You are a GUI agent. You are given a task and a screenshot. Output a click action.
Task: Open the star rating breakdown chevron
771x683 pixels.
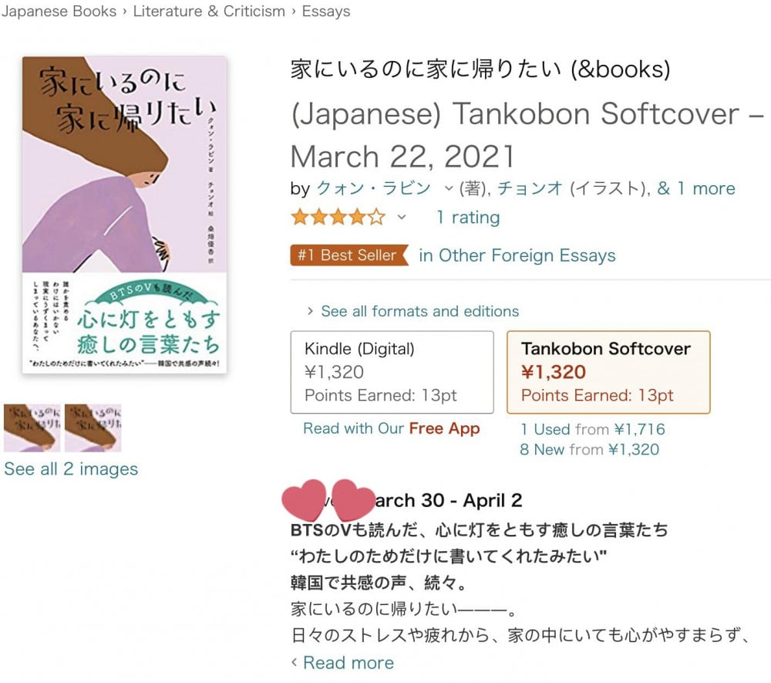[x=402, y=217]
